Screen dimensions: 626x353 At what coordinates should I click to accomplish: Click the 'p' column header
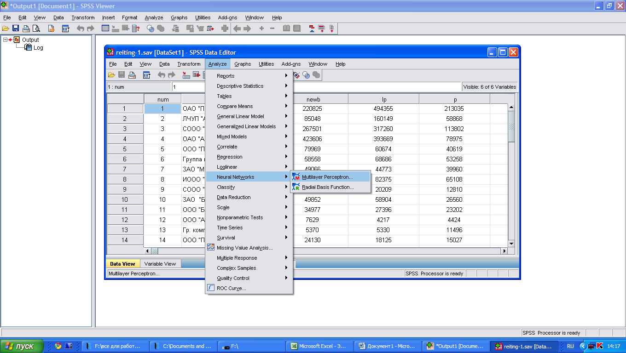click(455, 99)
